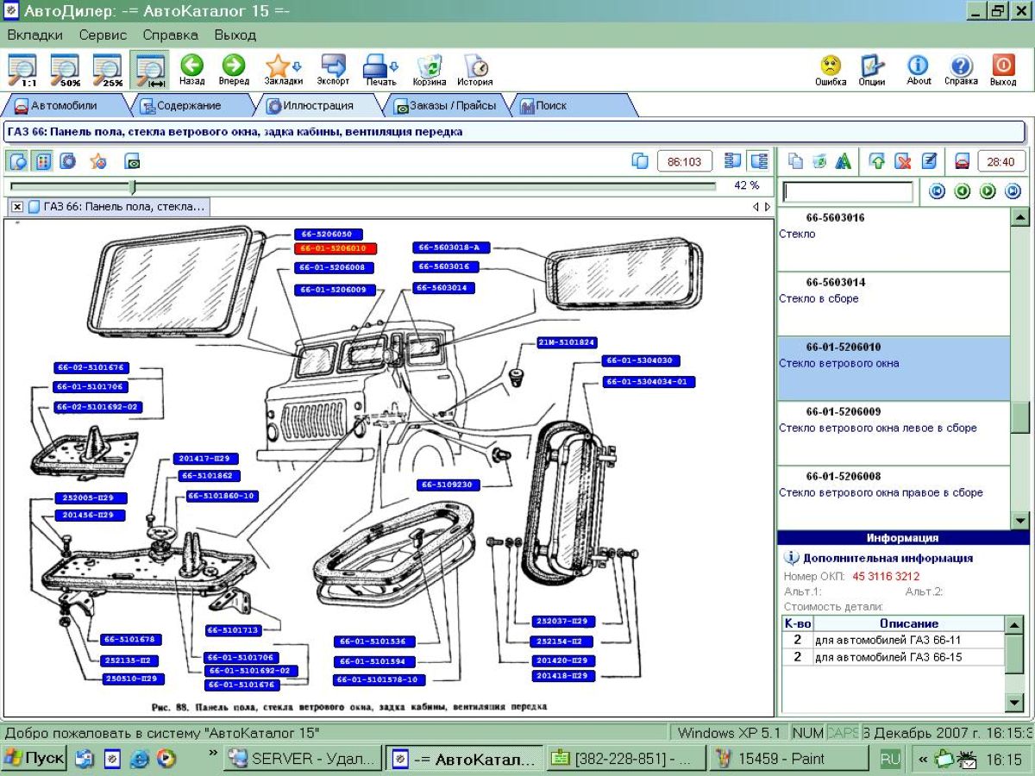Toggle first illustration view mode button
The image size is (1035, 776).
(x=17, y=160)
